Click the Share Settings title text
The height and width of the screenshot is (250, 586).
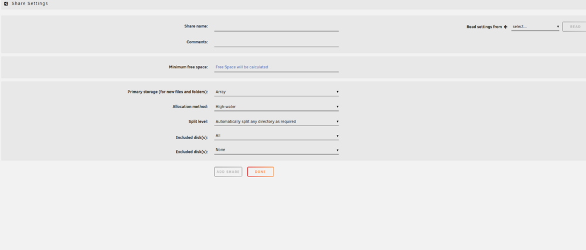tap(30, 4)
